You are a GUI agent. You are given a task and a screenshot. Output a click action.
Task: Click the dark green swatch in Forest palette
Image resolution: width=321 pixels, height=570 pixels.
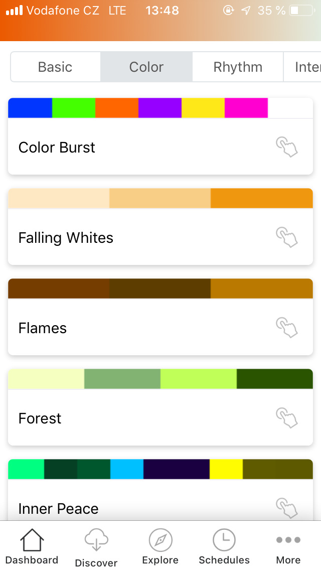coord(274,379)
